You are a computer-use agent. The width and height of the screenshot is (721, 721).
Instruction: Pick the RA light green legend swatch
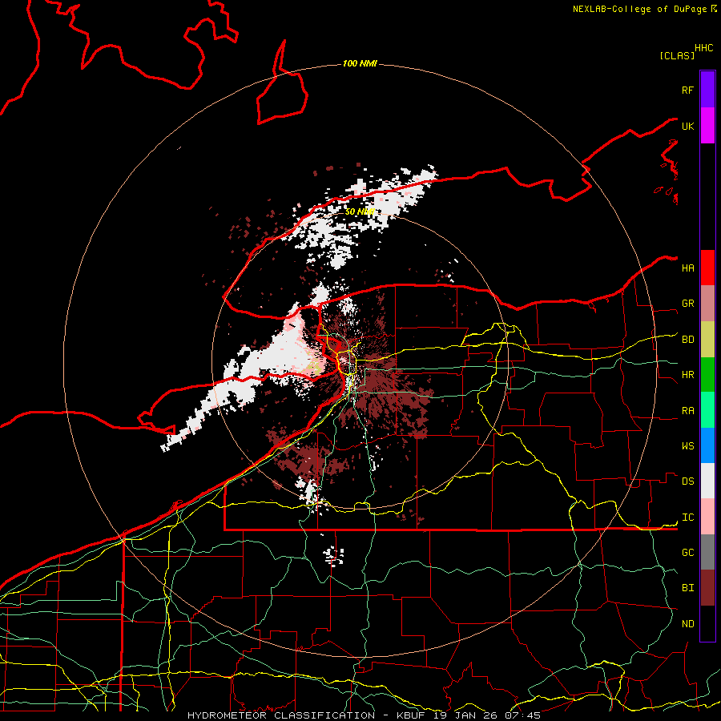coord(707,410)
